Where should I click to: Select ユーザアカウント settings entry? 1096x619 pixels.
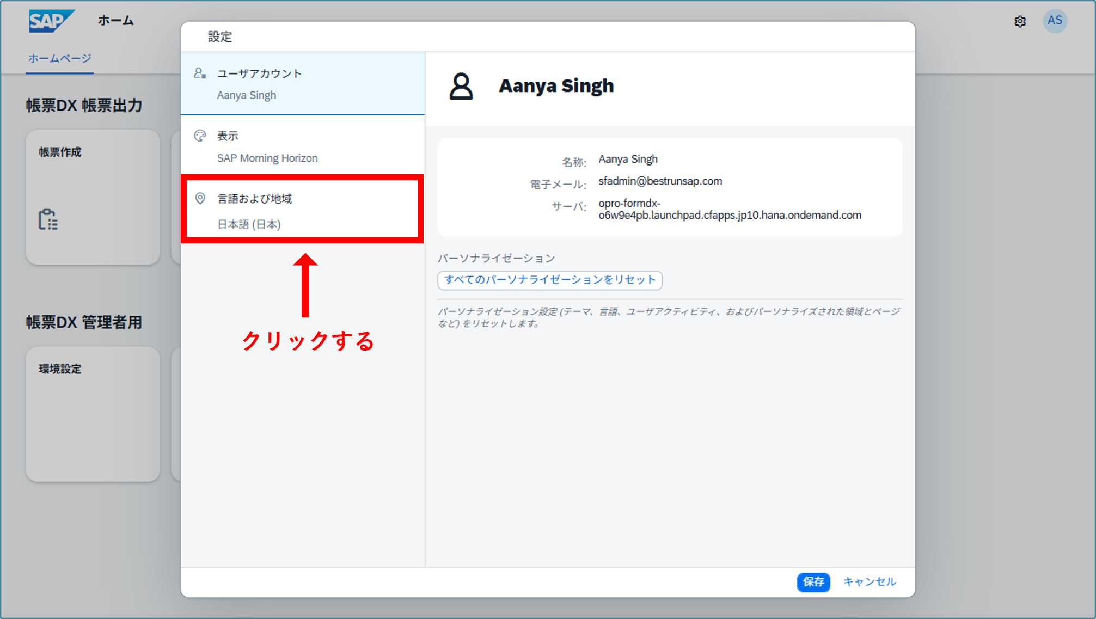(302, 84)
